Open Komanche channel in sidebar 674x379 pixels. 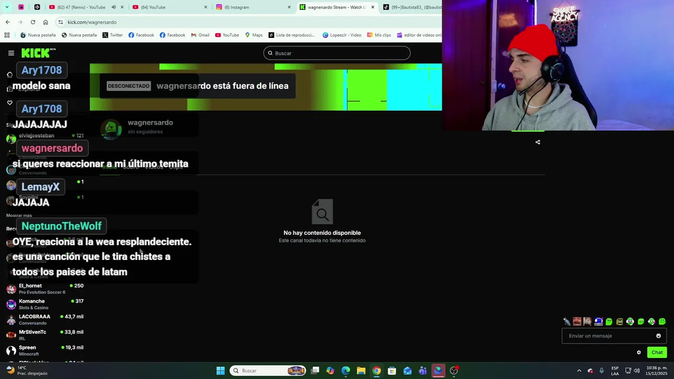[x=45, y=304]
